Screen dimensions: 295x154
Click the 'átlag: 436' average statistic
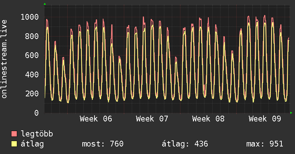(x=185, y=144)
